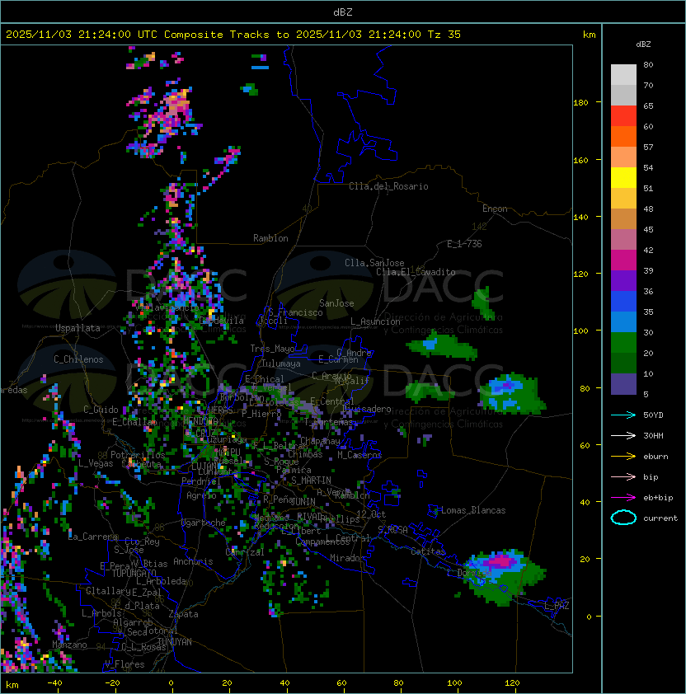Click the Uspallata place label

coord(78,328)
